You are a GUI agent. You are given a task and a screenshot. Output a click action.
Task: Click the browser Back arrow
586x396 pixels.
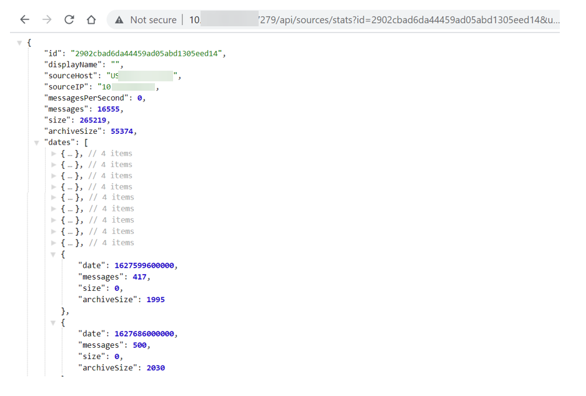pyautogui.click(x=24, y=20)
